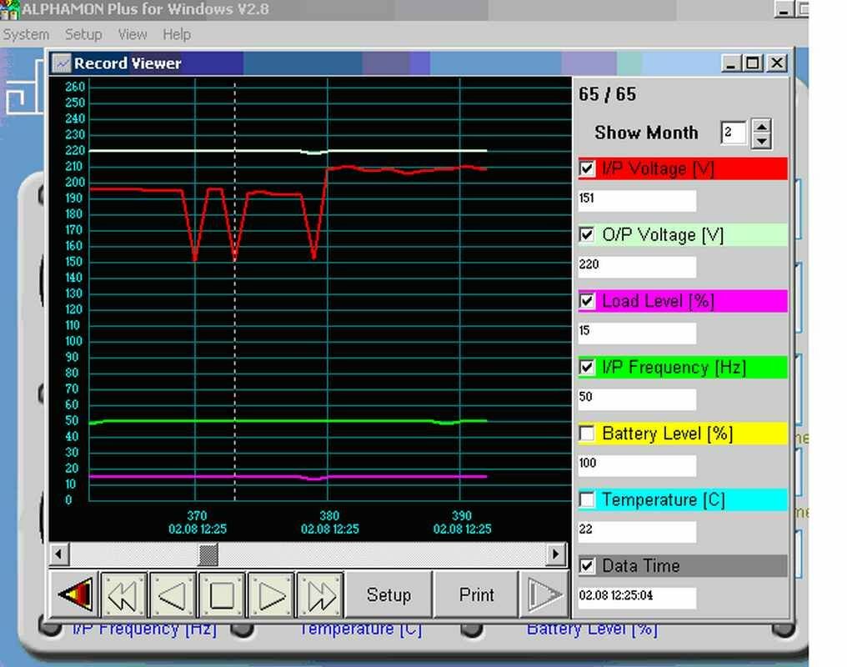Enable the Battery Level [%] checkbox
This screenshot has height=667, width=847.
pos(587,434)
